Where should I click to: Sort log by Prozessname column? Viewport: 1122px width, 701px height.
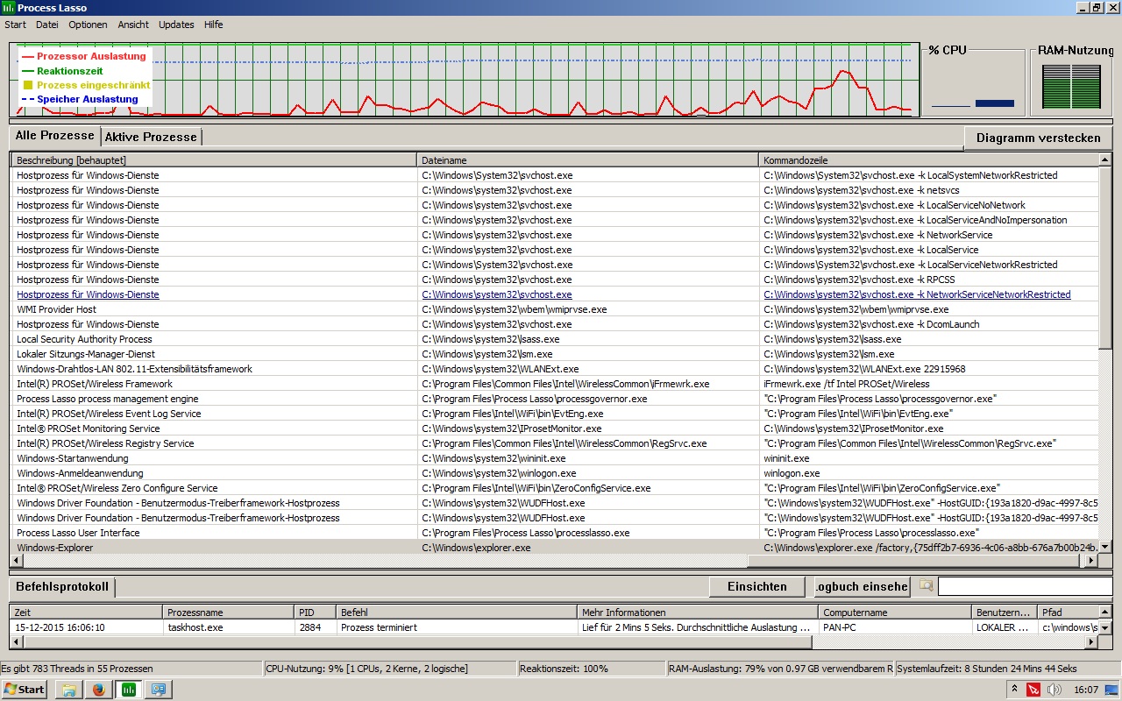pos(228,612)
